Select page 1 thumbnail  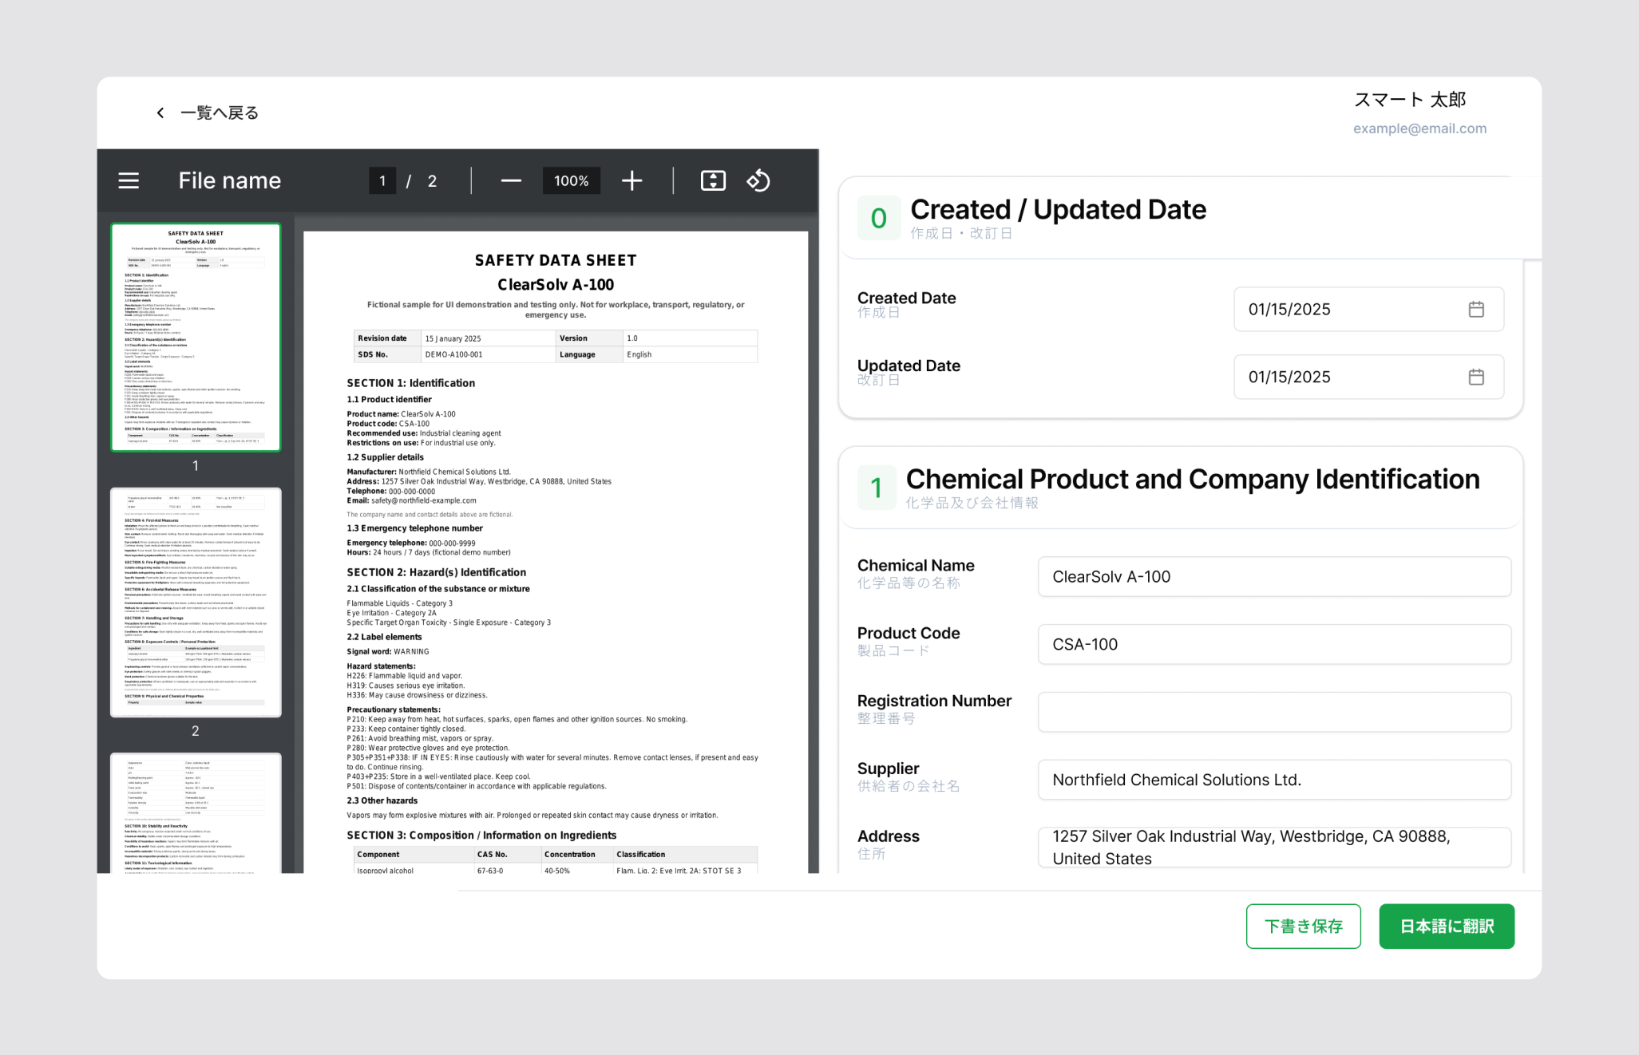[196, 338]
